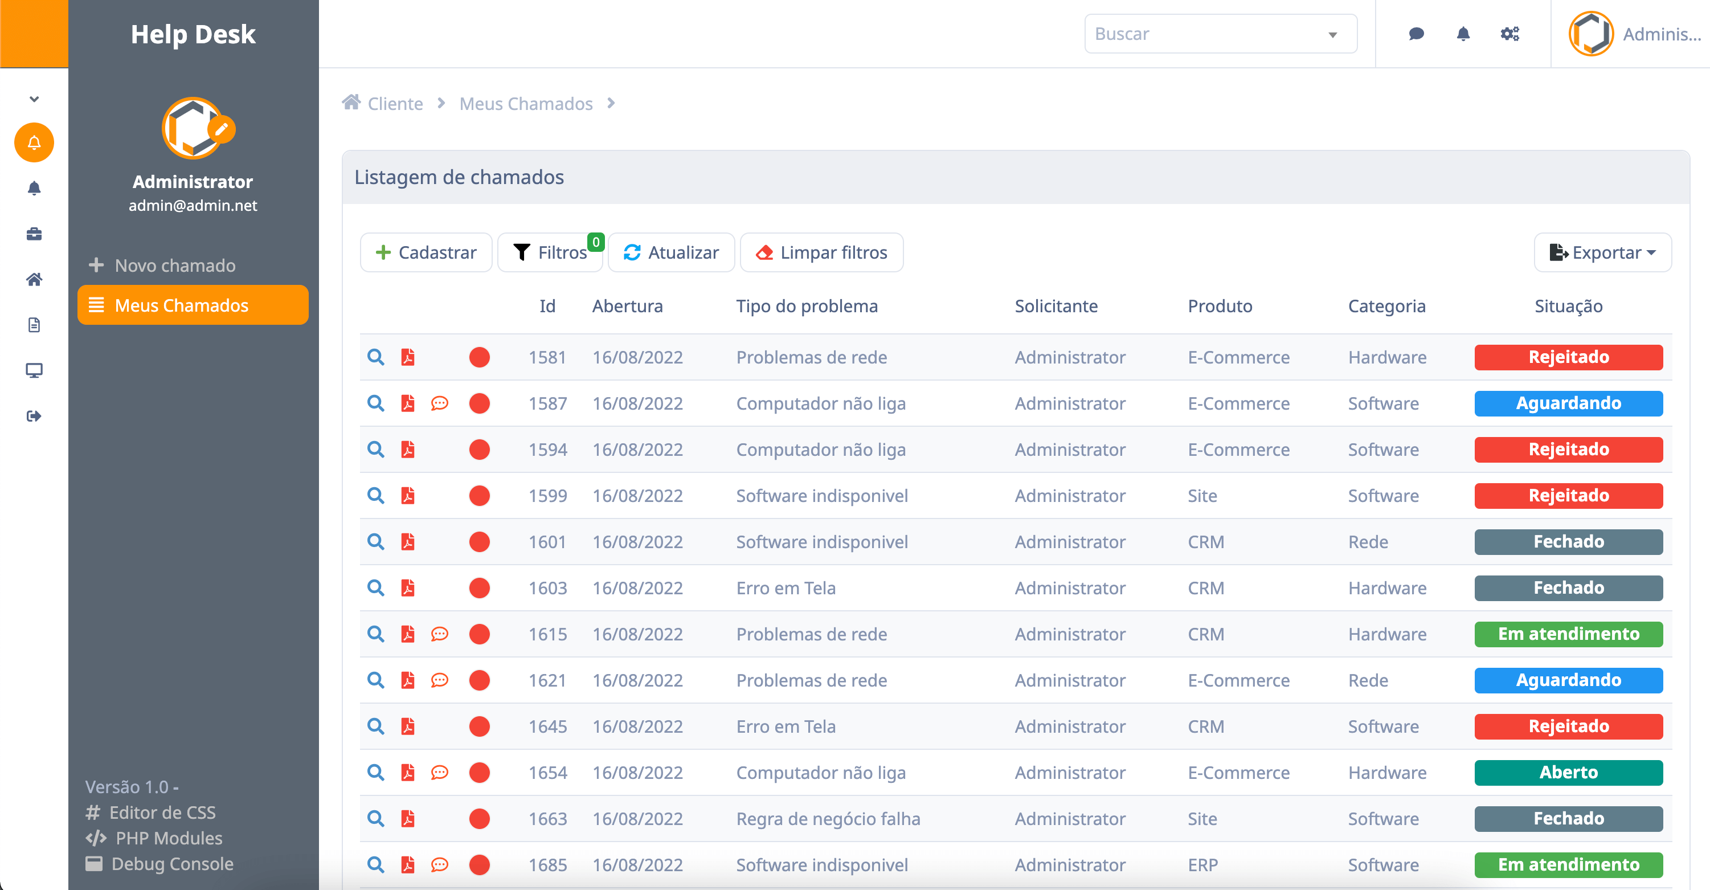
Task: Open PDF icon for ticket 1599
Action: pos(408,496)
